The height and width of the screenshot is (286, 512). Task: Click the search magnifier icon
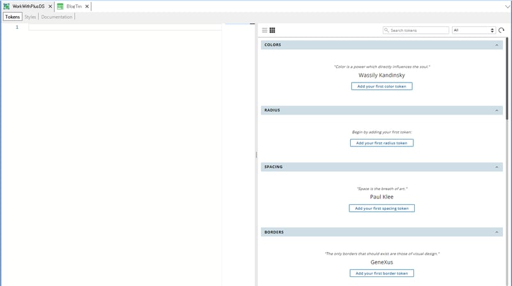tap(387, 30)
